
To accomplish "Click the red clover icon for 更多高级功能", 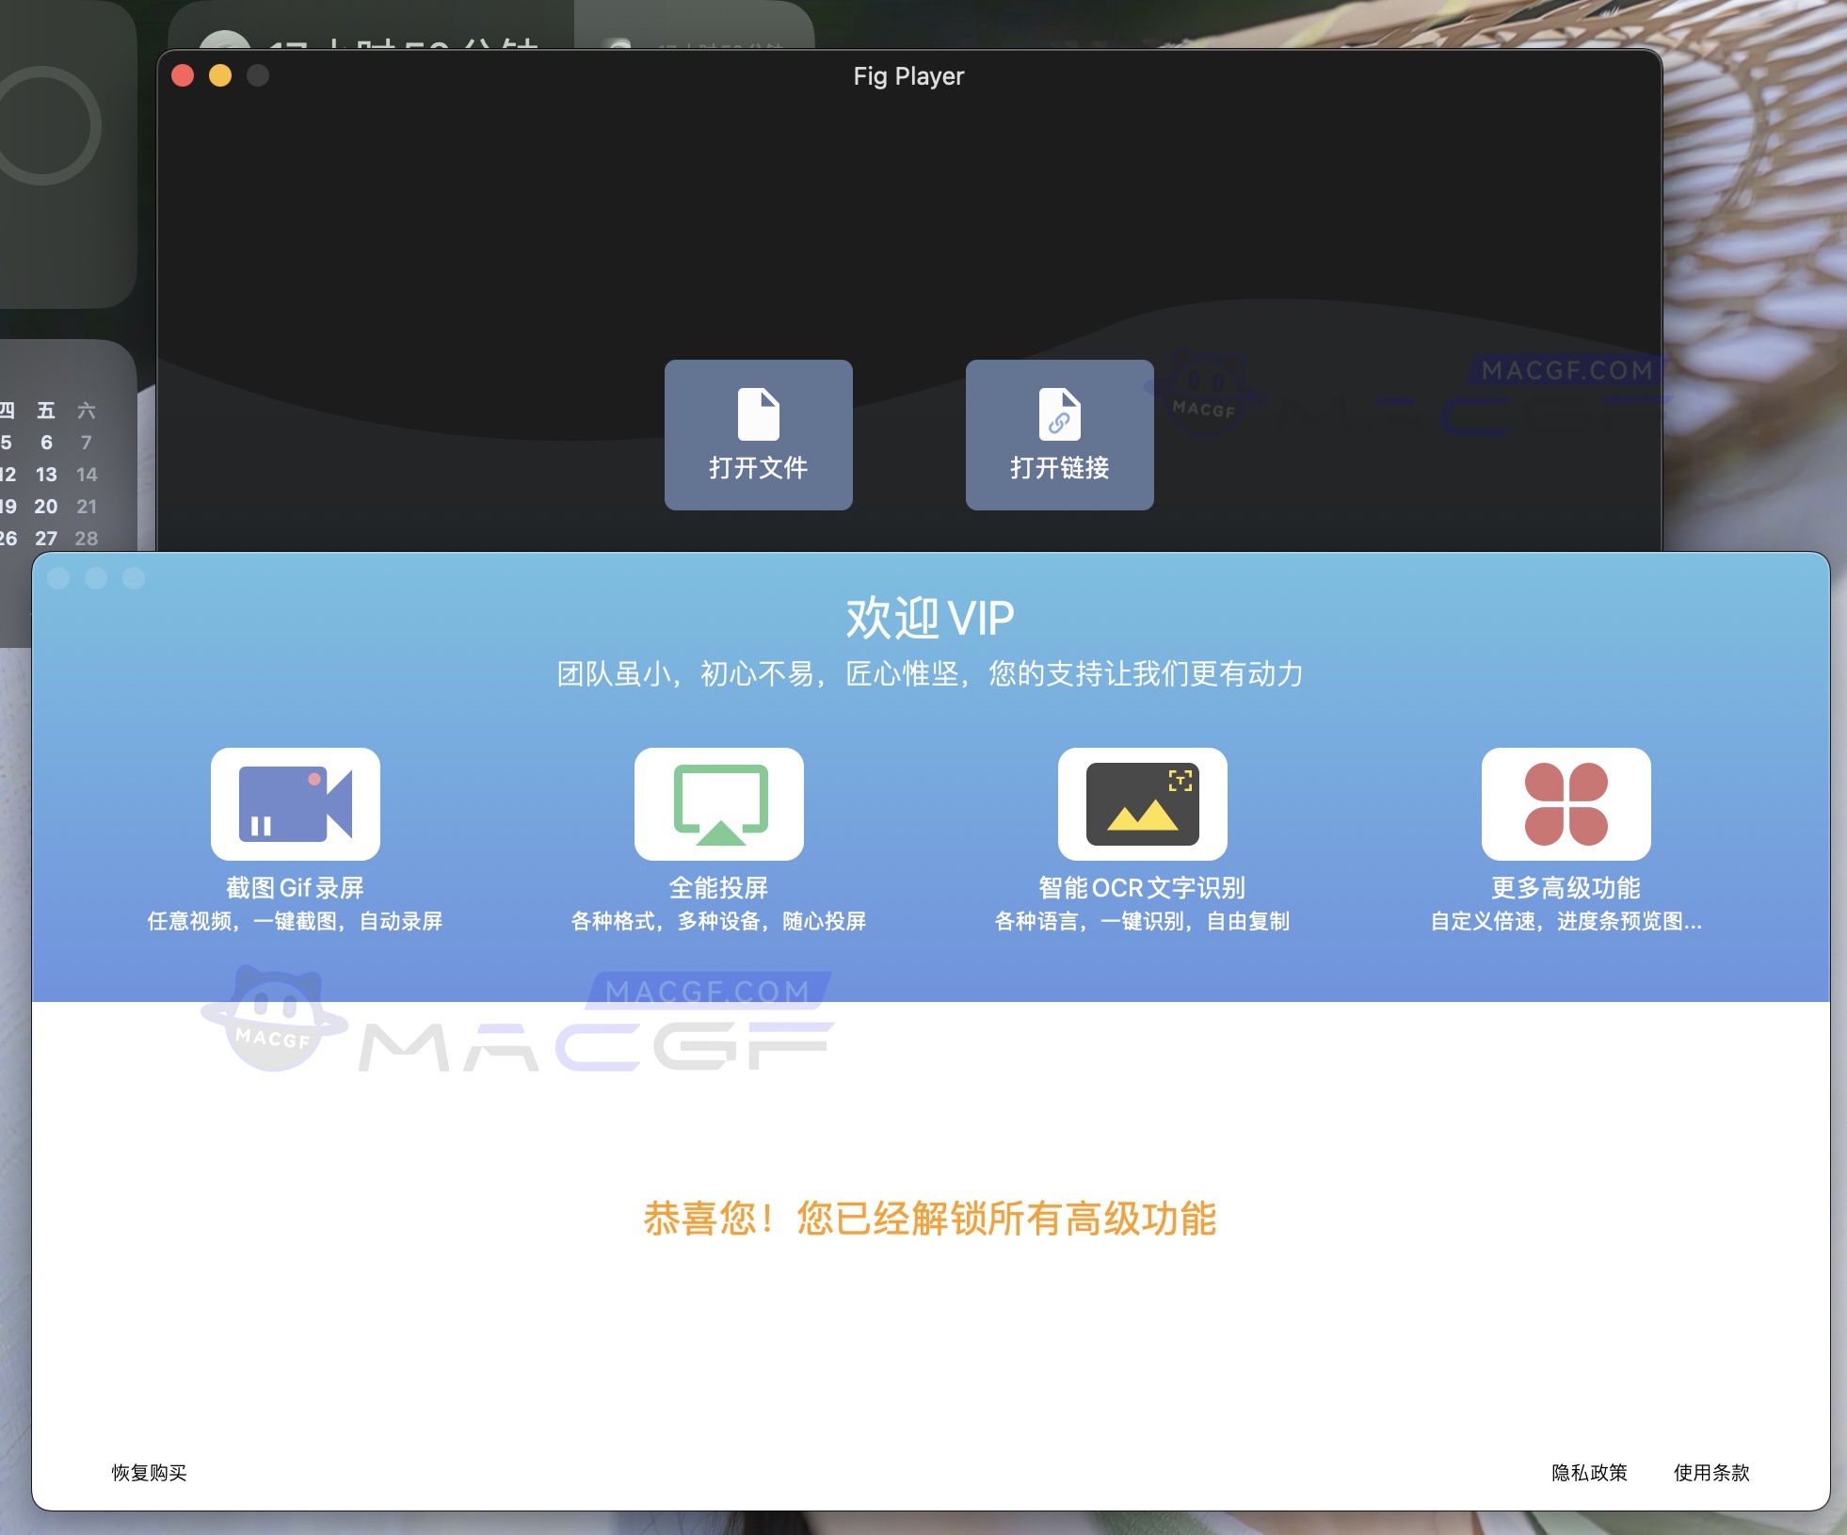I will click(1566, 803).
